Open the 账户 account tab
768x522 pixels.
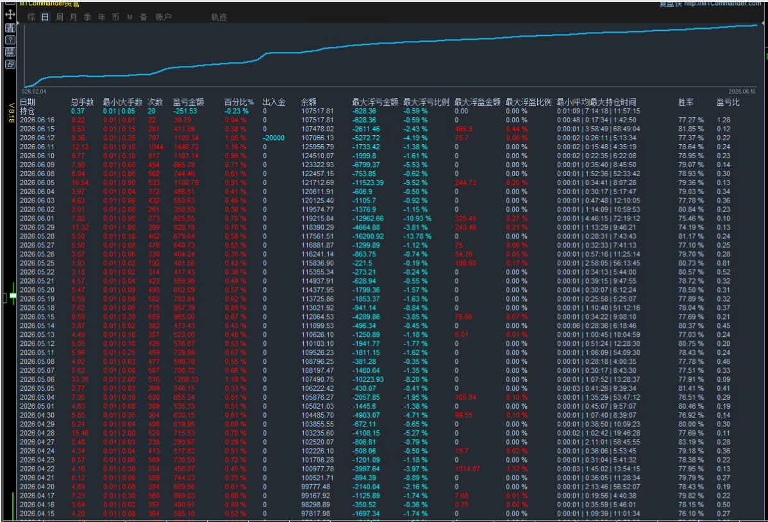[x=163, y=17]
